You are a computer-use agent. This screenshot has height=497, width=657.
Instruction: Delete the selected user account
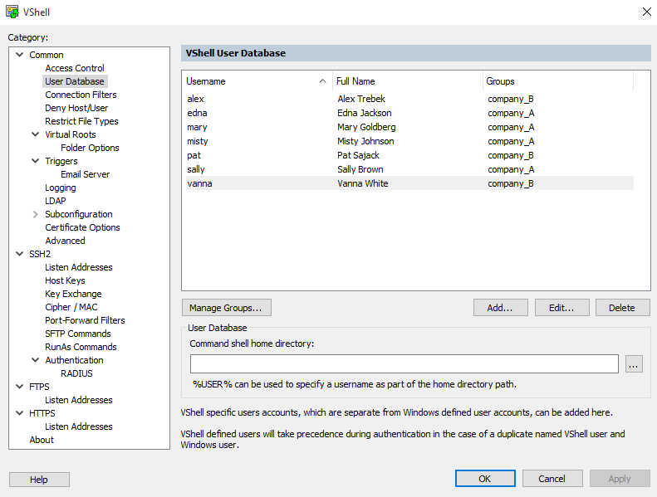(621, 308)
